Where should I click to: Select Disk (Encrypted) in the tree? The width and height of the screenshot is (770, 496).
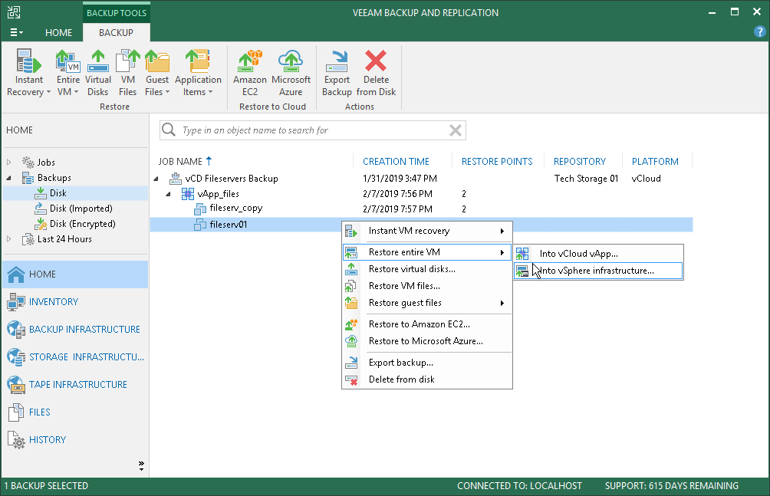tap(82, 224)
